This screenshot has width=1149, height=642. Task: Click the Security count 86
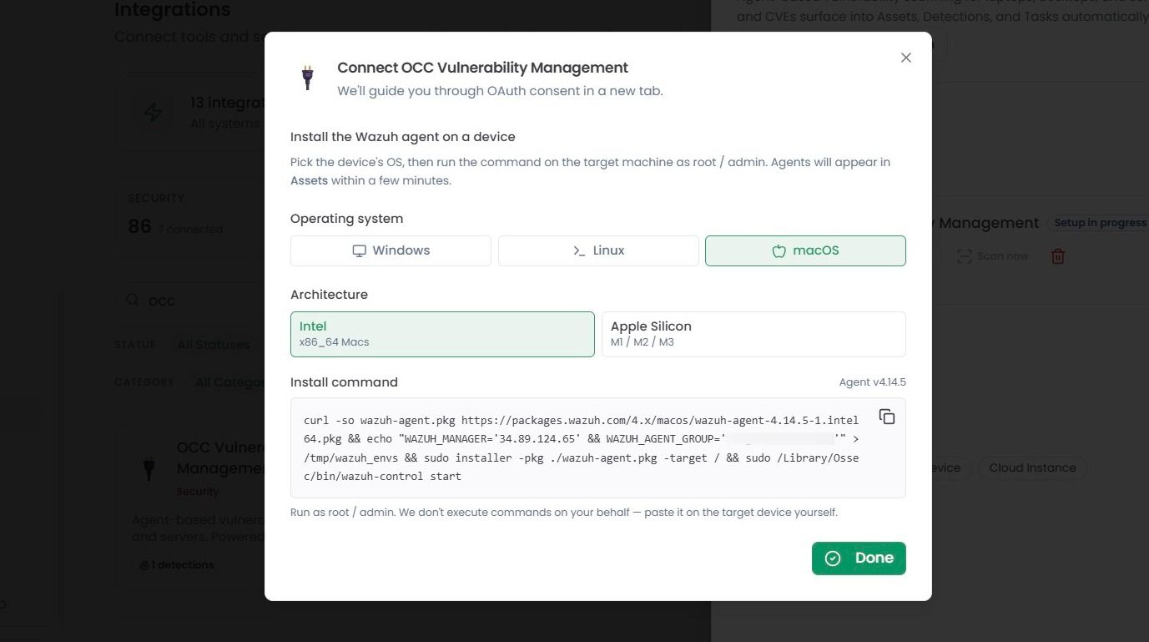139,226
